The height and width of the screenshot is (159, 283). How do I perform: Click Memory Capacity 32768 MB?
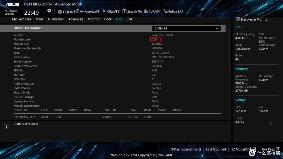242,90
